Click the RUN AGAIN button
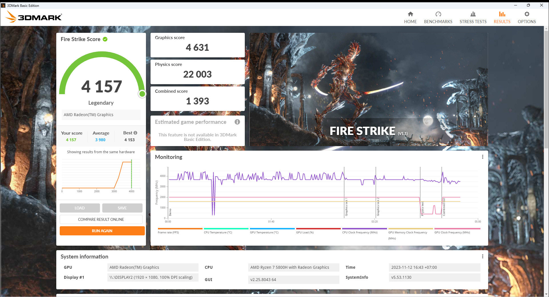549x297 pixels. click(x=102, y=231)
